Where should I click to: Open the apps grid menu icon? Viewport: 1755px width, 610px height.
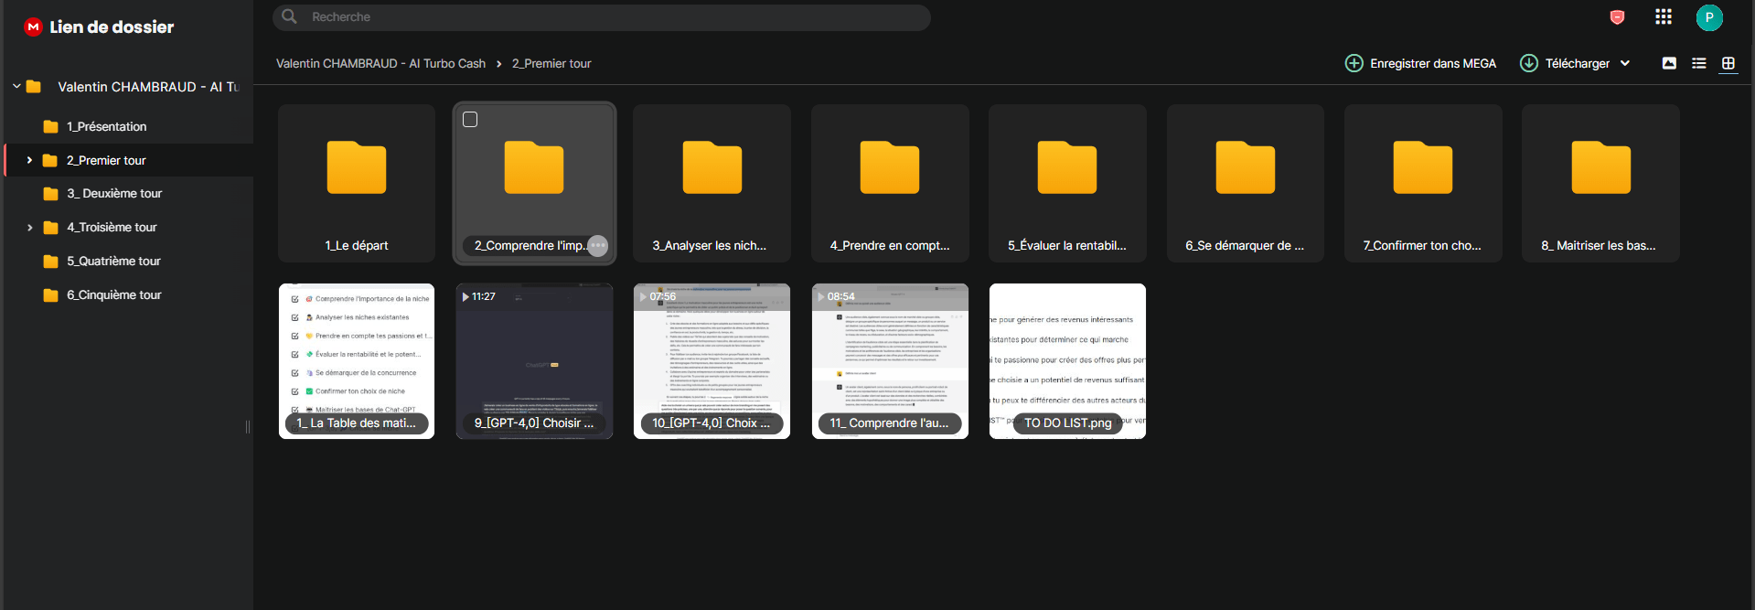click(x=1664, y=16)
